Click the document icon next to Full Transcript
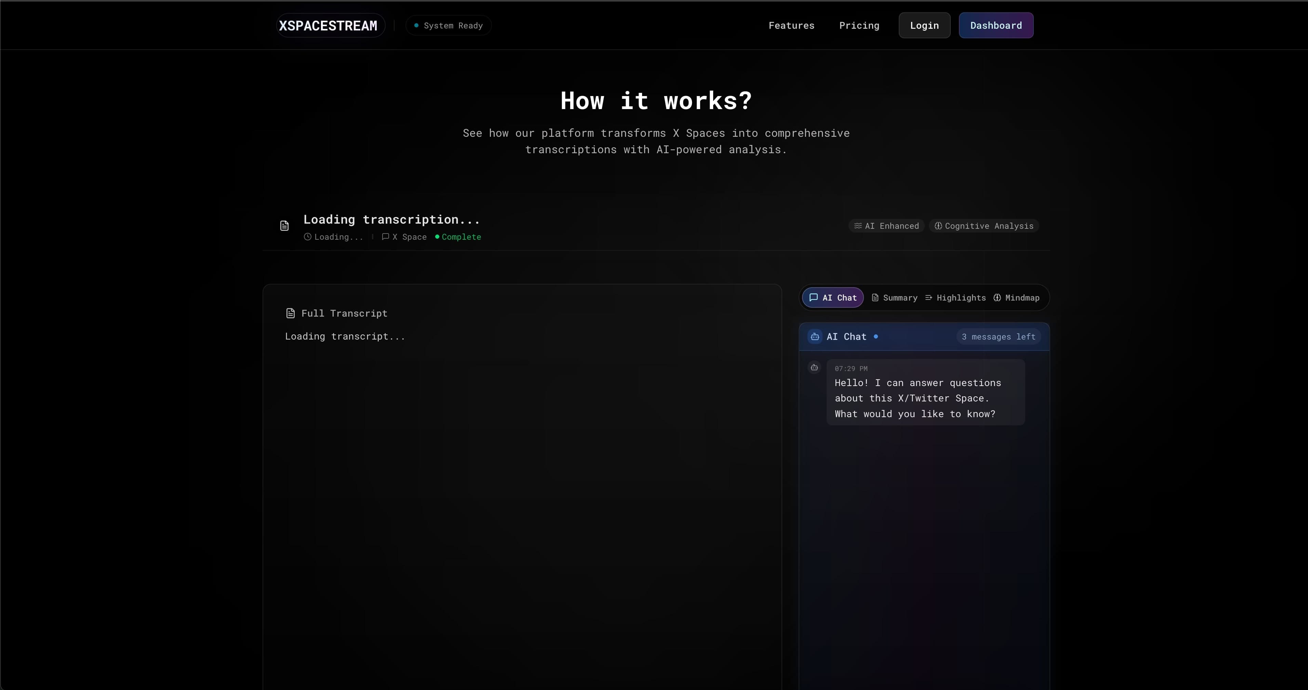The image size is (1308, 690). pyautogui.click(x=290, y=313)
